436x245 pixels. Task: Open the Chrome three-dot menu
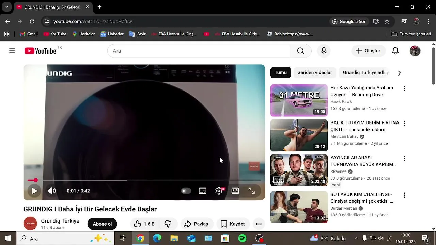tap(429, 21)
